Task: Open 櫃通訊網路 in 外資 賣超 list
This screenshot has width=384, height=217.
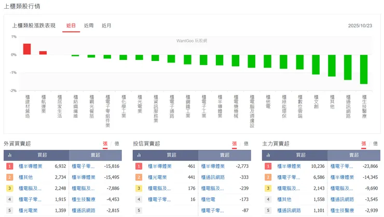Action: point(84,210)
